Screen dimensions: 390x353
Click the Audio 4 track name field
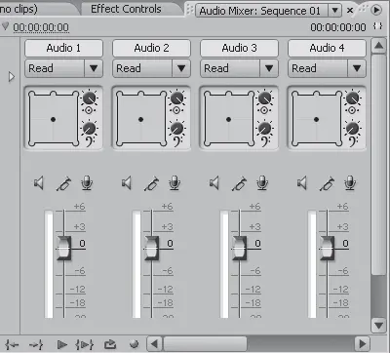pos(327,48)
